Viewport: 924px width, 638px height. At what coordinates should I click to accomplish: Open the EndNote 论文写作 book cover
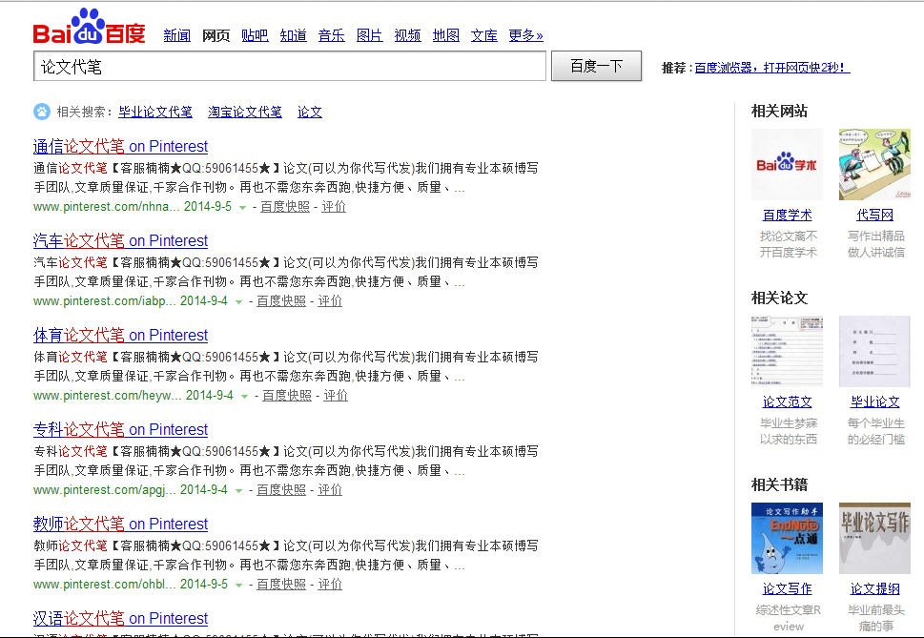point(787,538)
